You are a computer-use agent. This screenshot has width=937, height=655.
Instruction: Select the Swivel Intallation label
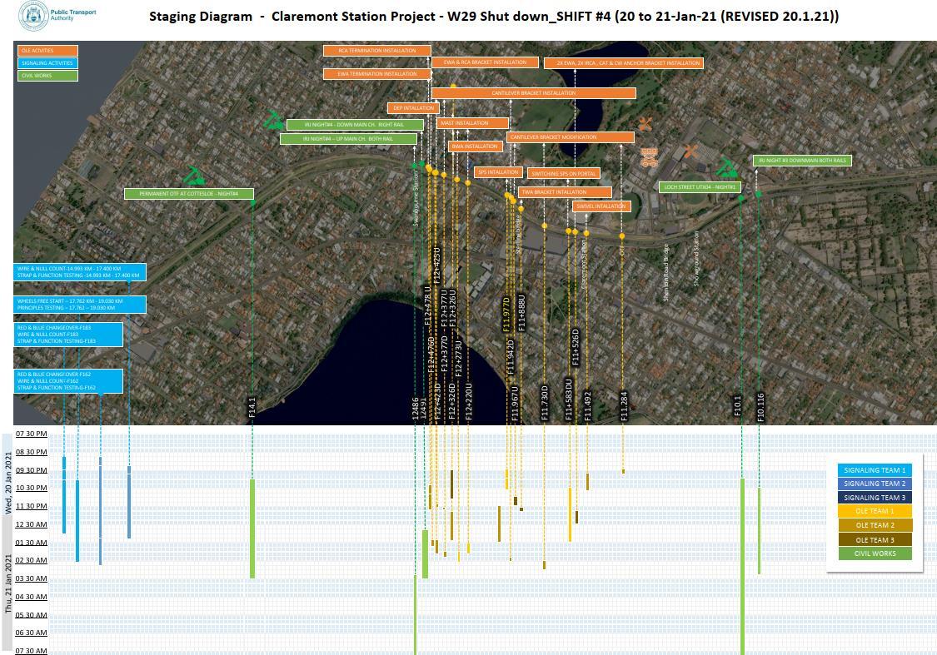coord(601,206)
